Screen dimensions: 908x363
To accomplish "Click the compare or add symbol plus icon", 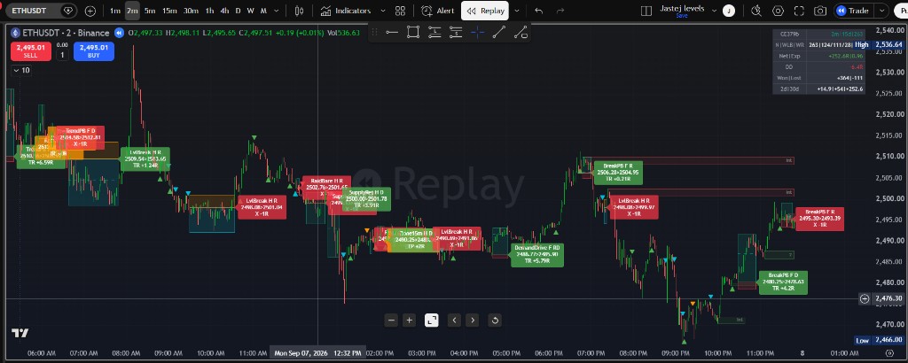I will 90,11.
